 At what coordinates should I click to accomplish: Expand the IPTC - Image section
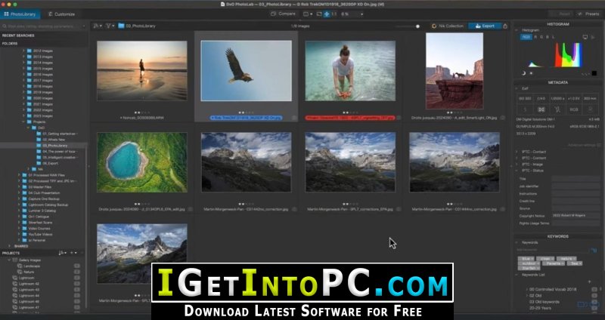pos(517,164)
